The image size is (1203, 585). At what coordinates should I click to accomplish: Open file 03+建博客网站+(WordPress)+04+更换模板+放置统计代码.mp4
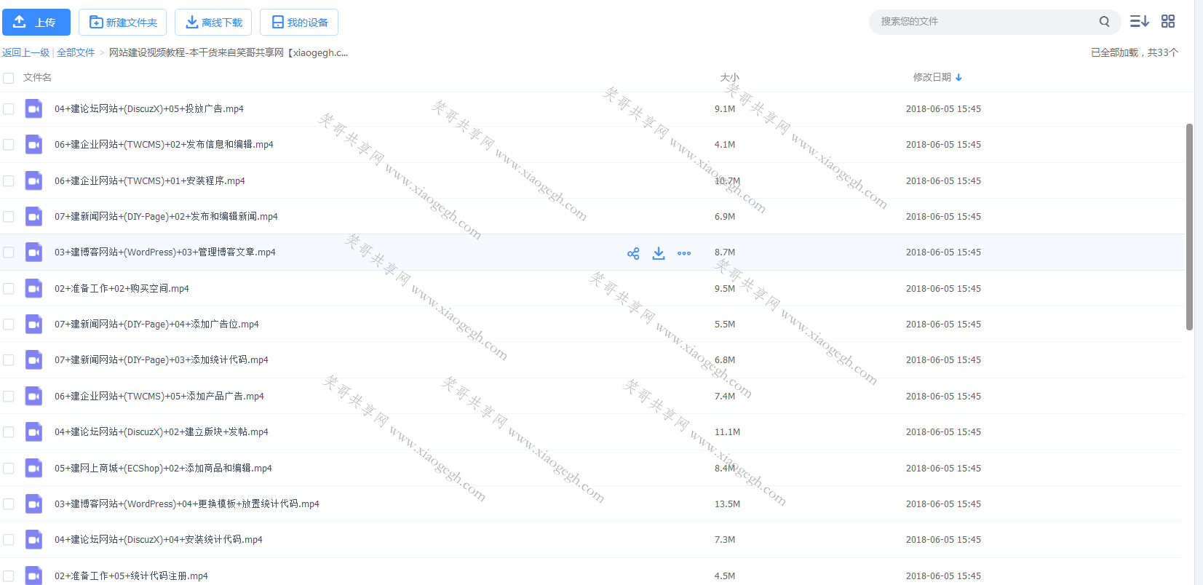(x=187, y=504)
